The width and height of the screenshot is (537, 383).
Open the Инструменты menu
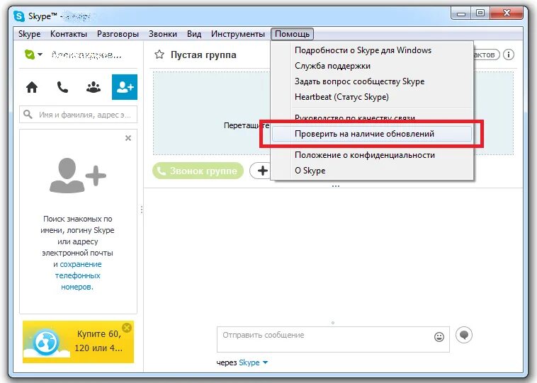(x=237, y=34)
